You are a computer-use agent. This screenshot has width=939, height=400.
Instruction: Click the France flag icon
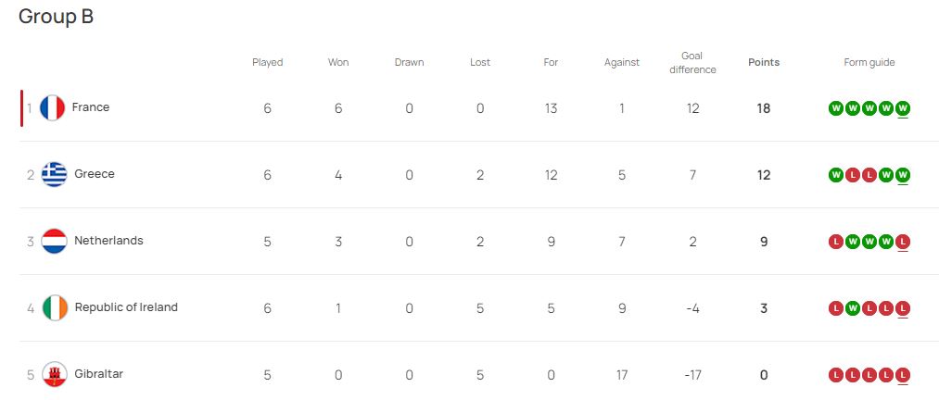52,108
